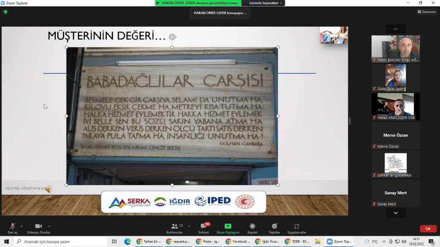Expand video options arrow beside Videoyu Durdur
Image resolution: width=440 pixels, height=247 pixels.
click(49, 226)
